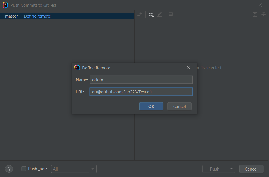The height and width of the screenshot is (177, 269).
Task: Click the Collapse All icon
Action: 263,15
